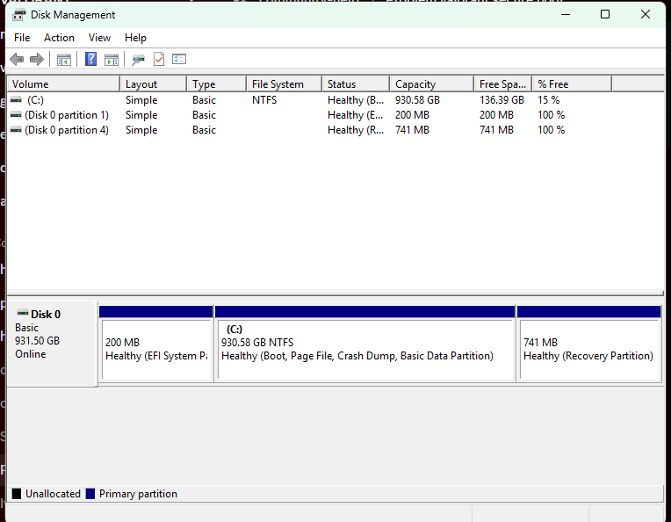Sort by the Status column header
The width and height of the screenshot is (671, 522).
tap(356, 84)
